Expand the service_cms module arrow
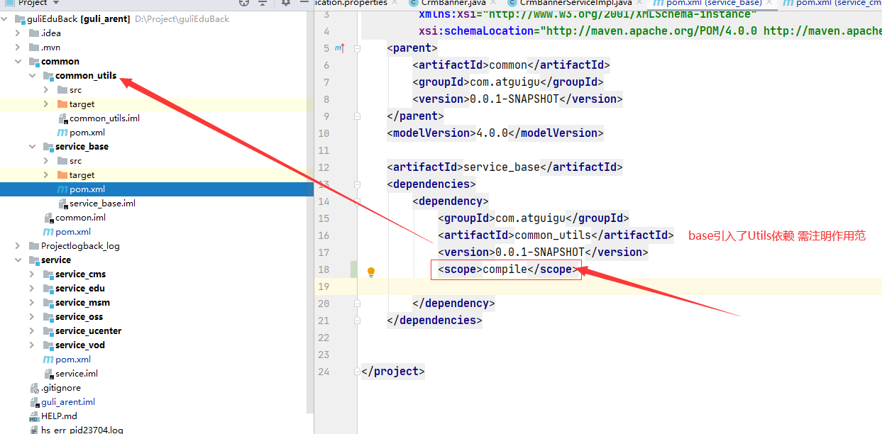The image size is (882, 434). coord(33,274)
